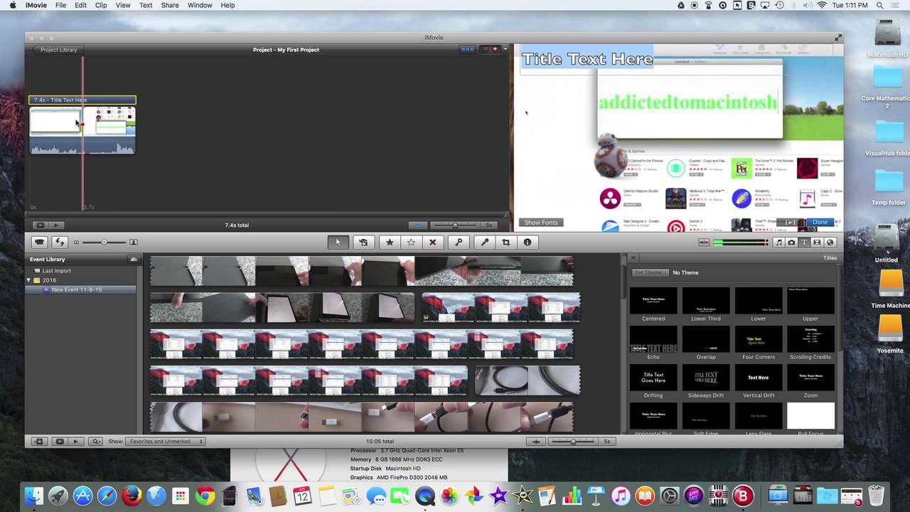The image size is (910, 512).
Task: Open the magnifier search filter in event bar
Action: [96, 442]
